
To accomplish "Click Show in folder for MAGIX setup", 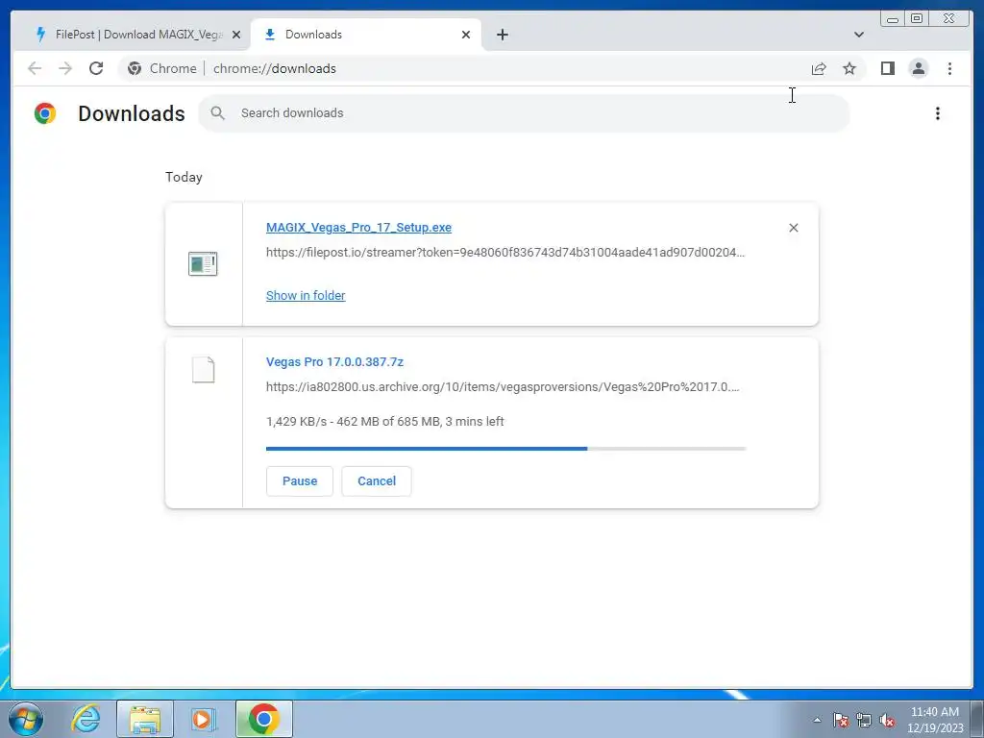I will (x=306, y=295).
